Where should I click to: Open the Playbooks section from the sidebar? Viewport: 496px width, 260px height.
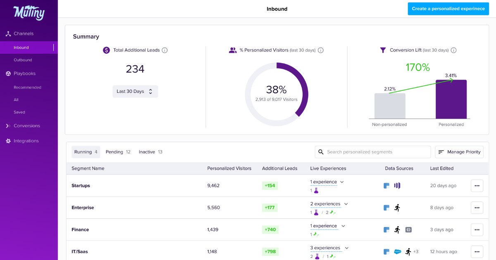9,73
